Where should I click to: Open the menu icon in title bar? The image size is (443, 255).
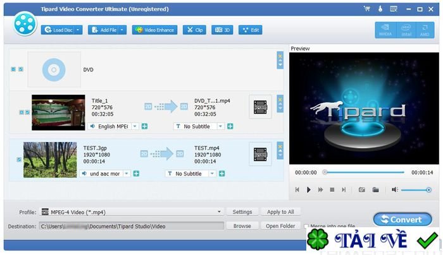pyautogui.click(x=394, y=9)
